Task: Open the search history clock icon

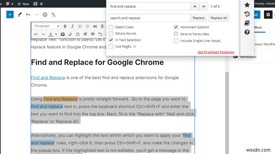Action: pos(247,14)
